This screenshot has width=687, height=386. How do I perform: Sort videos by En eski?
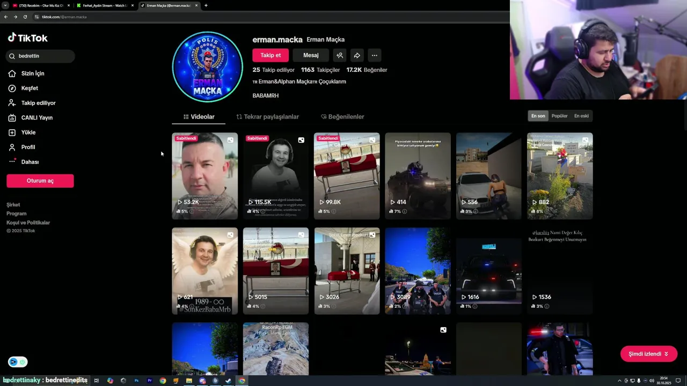click(581, 116)
